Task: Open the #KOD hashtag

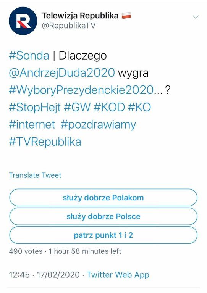Action: (109, 108)
